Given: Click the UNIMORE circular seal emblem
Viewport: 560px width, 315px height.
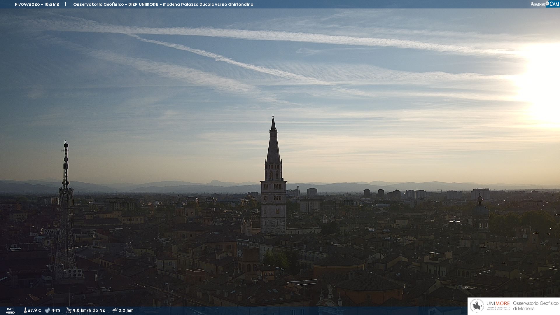Looking at the screenshot, I should [x=477, y=306].
